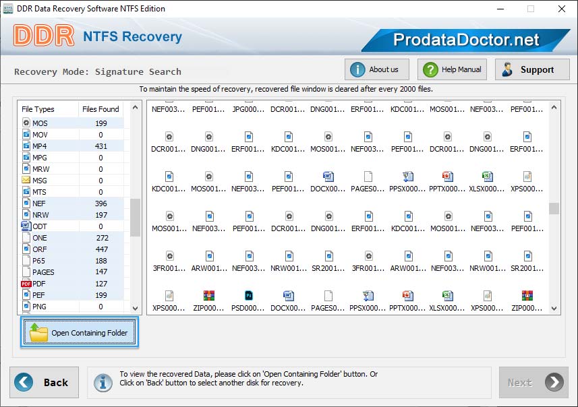Select the ONE file type icon

[x=26, y=237]
